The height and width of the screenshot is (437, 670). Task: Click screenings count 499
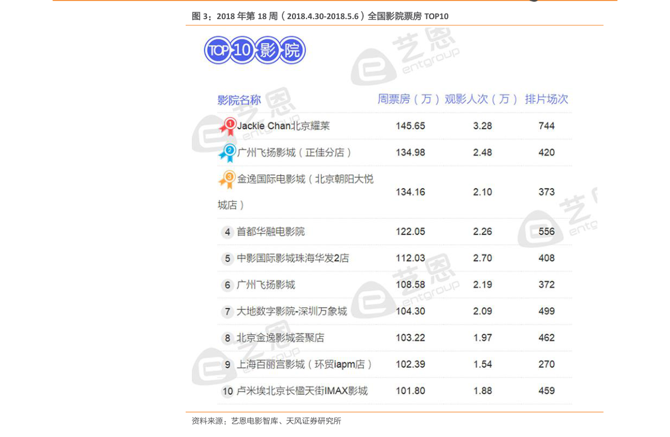click(x=546, y=311)
